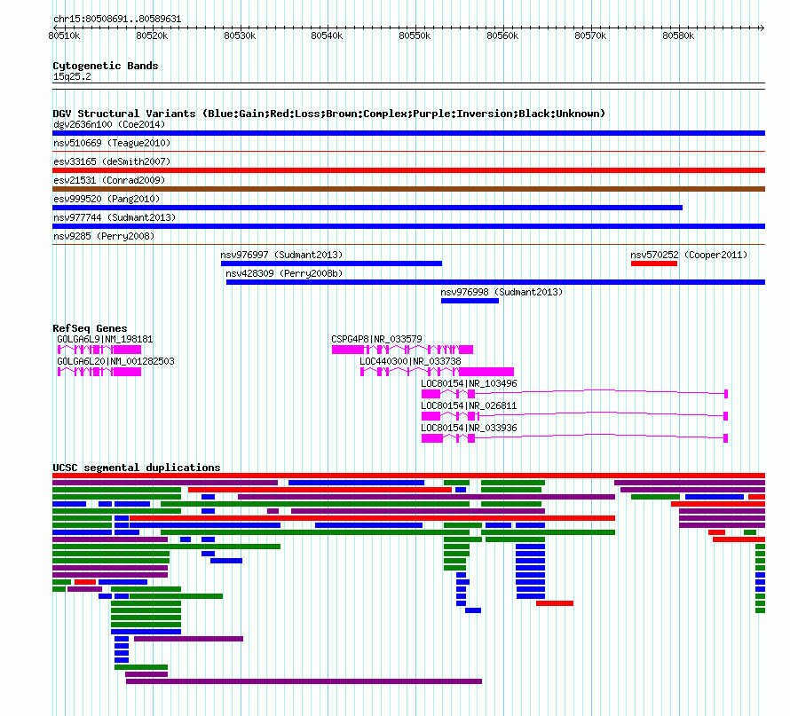Viewport: 790px width, 716px height.
Task: Click the nsv570252 (Cooper2011) red loss bar
Action: [x=654, y=264]
